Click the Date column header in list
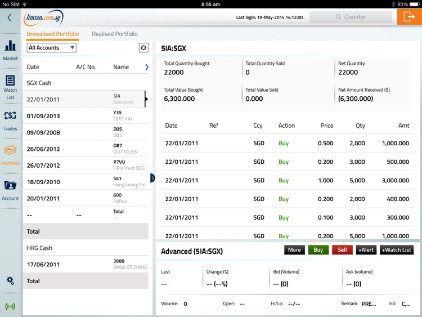422x317 pixels. pos(33,67)
